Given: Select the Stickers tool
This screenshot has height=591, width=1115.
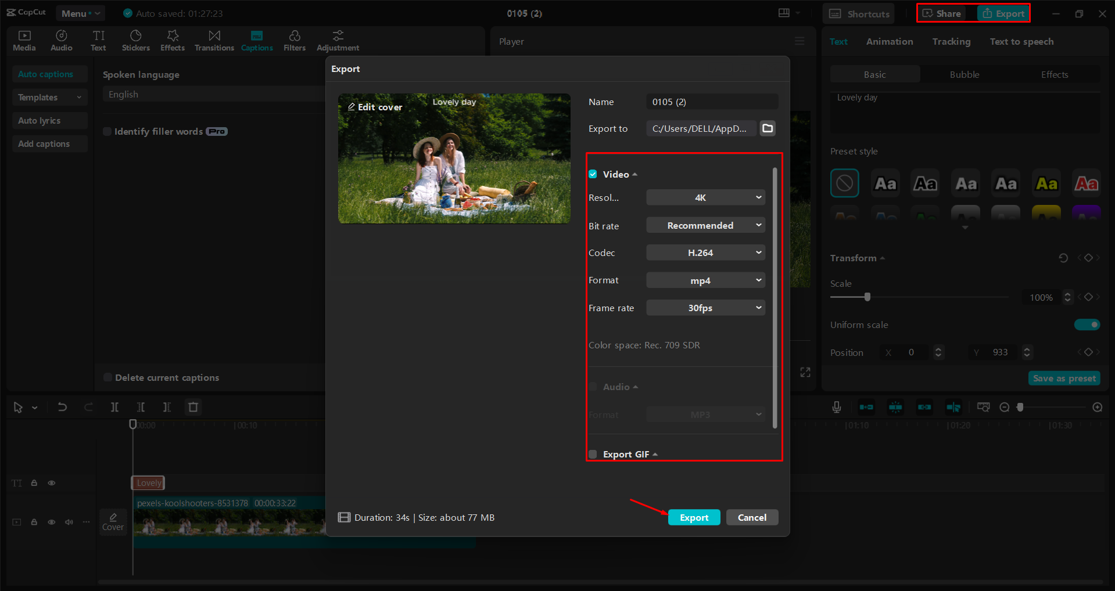Looking at the screenshot, I should (x=135, y=40).
